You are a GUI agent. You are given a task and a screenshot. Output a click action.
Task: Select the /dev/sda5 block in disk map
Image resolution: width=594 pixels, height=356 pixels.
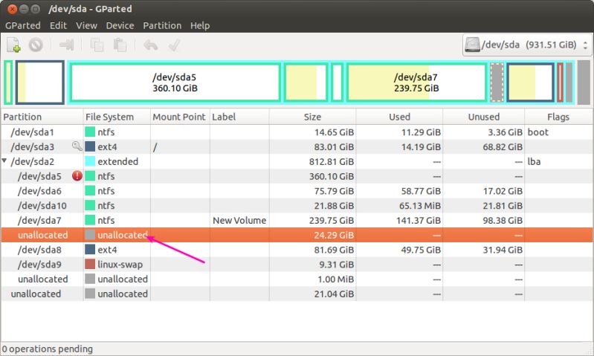175,82
